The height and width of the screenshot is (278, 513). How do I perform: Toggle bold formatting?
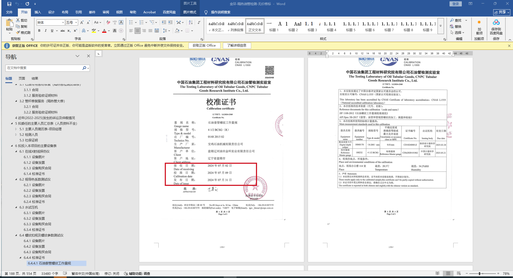pos(39,31)
